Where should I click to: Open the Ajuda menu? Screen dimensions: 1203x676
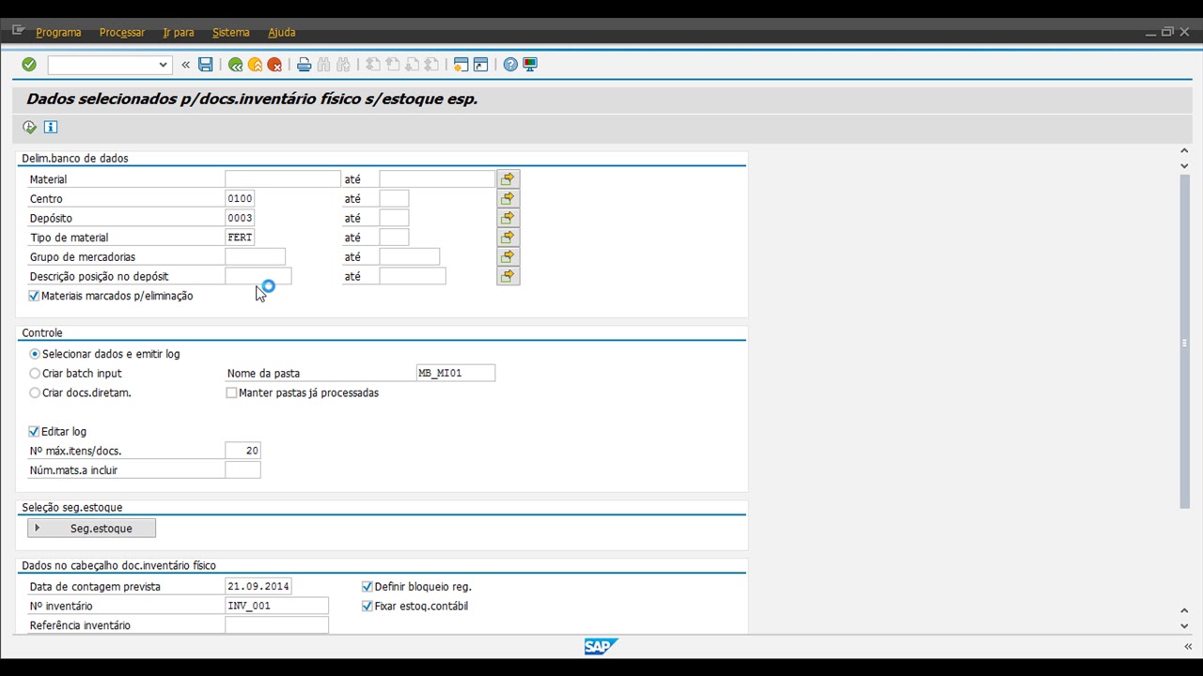[x=282, y=32]
